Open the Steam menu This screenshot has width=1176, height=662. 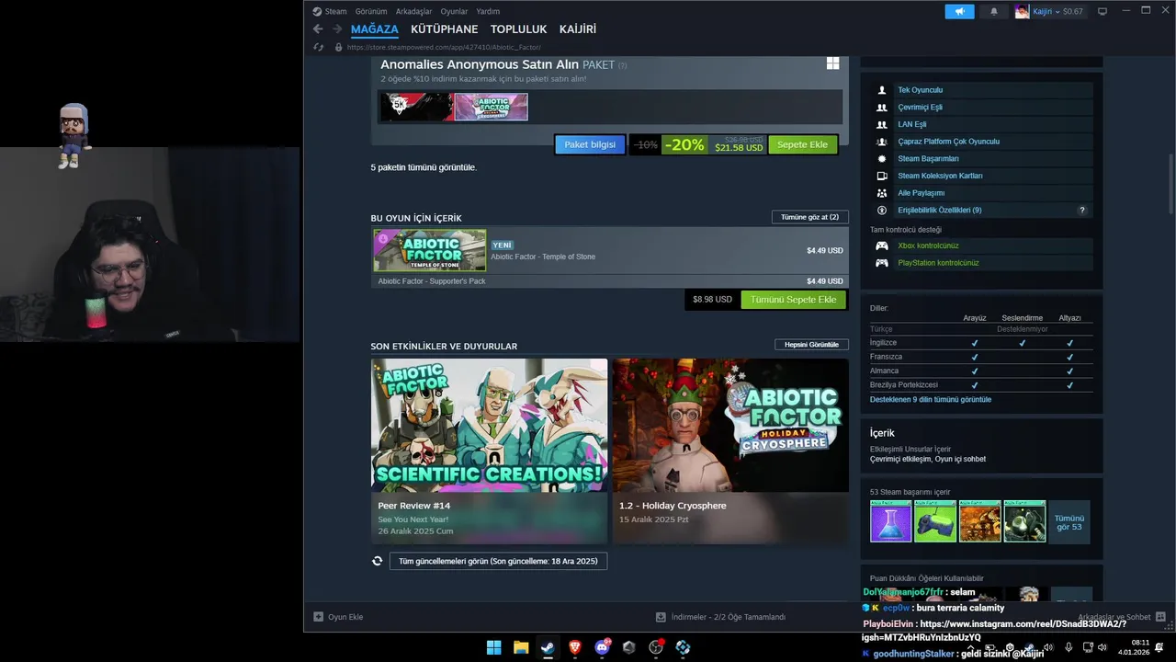[x=335, y=12]
